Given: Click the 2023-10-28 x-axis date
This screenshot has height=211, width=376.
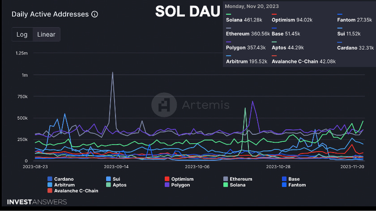Looking at the screenshot, I should click(x=278, y=166).
